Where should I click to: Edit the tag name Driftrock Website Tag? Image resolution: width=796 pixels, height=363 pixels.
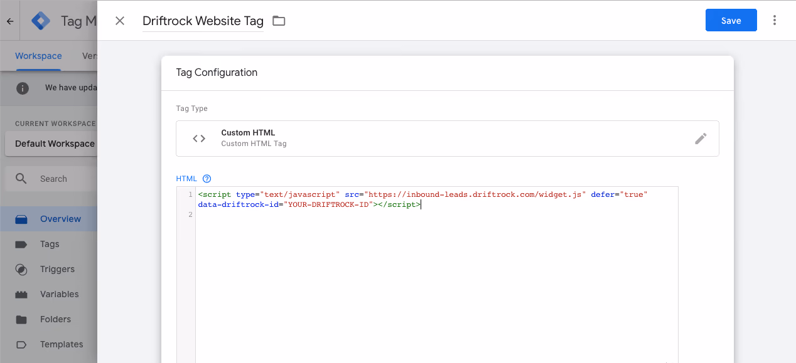(203, 21)
